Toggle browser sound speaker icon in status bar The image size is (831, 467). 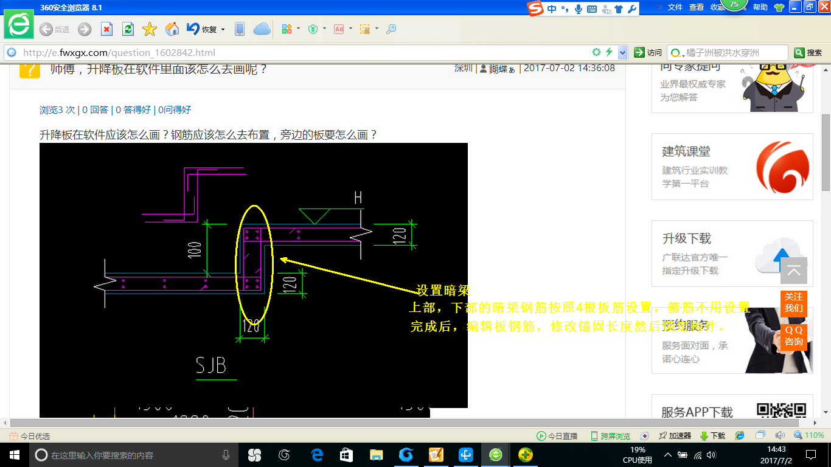click(780, 435)
